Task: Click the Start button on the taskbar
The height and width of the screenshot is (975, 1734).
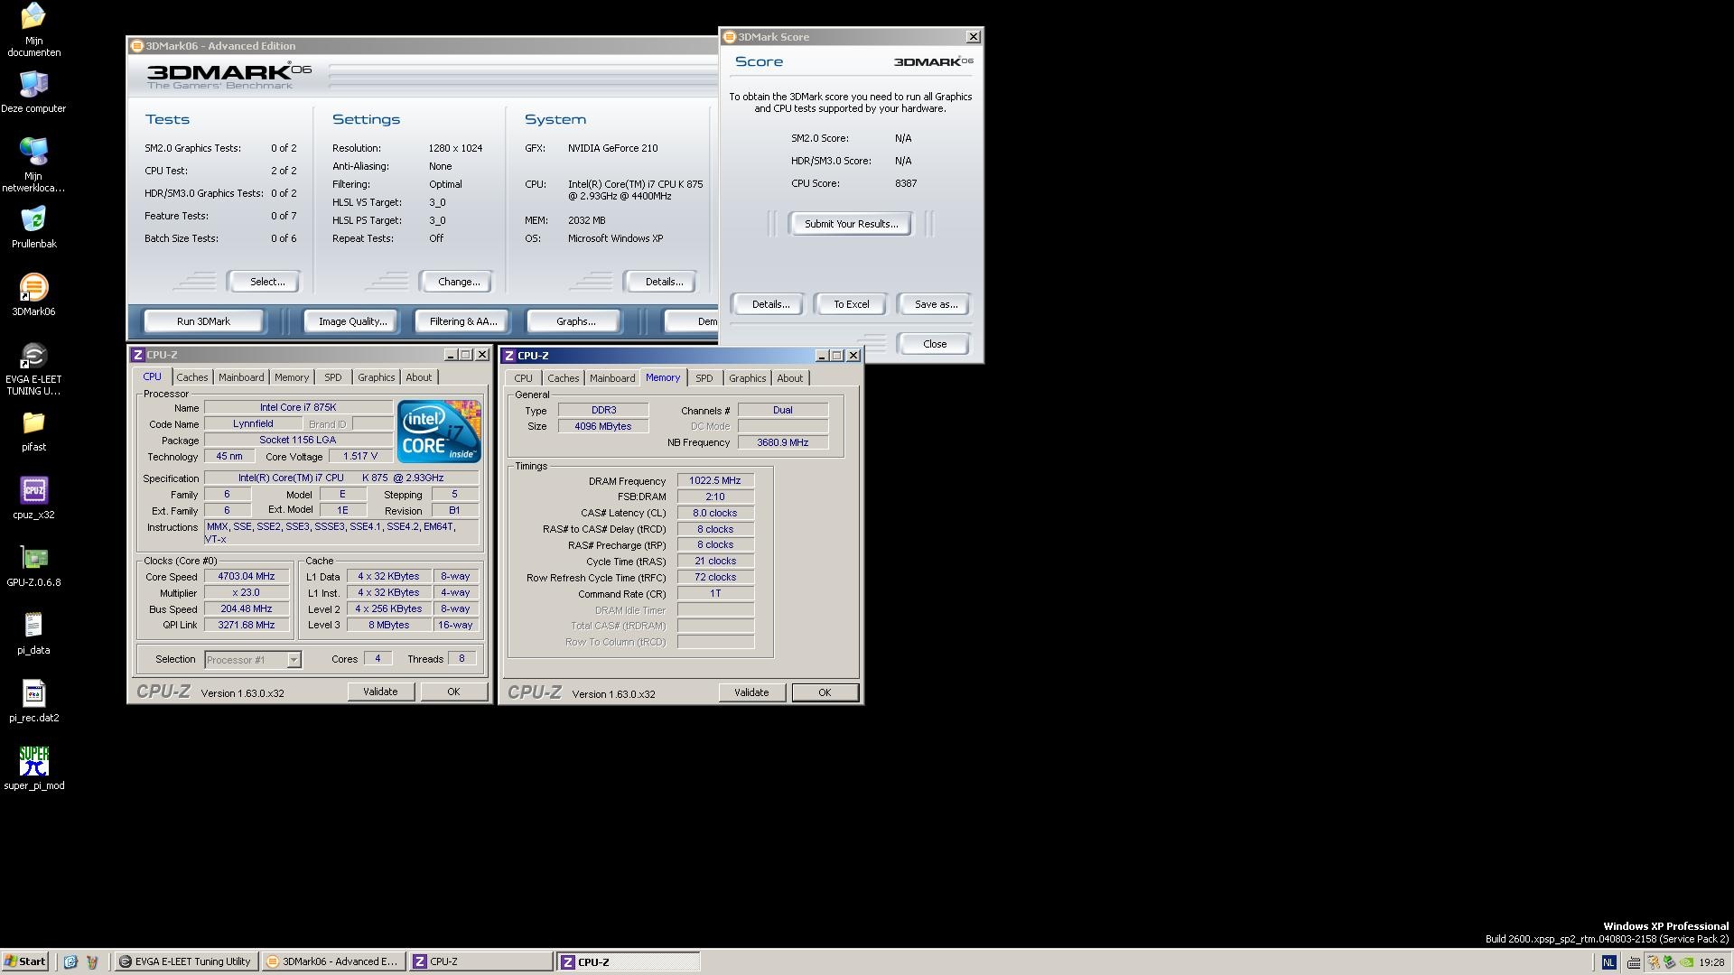Action: click(25, 961)
